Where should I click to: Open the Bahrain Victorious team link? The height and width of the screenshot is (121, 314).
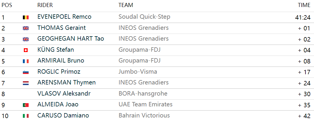(x=144, y=115)
